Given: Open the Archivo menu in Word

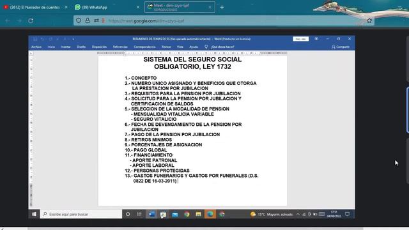Looking at the screenshot, I should [x=36, y=47].
